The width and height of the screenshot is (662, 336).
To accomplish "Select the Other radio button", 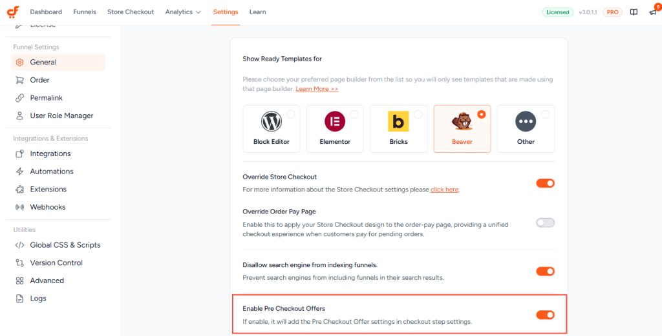I will tap(546, 114).
